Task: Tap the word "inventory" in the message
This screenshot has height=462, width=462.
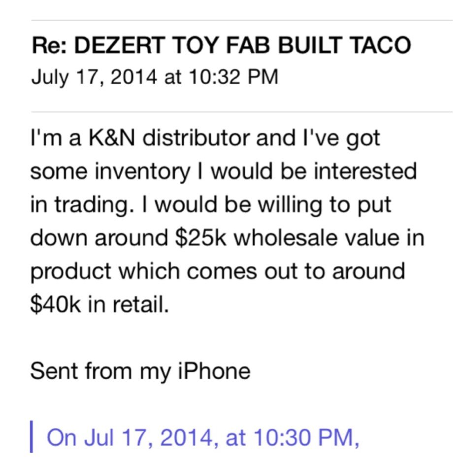Action: click(x=142, y=172)
